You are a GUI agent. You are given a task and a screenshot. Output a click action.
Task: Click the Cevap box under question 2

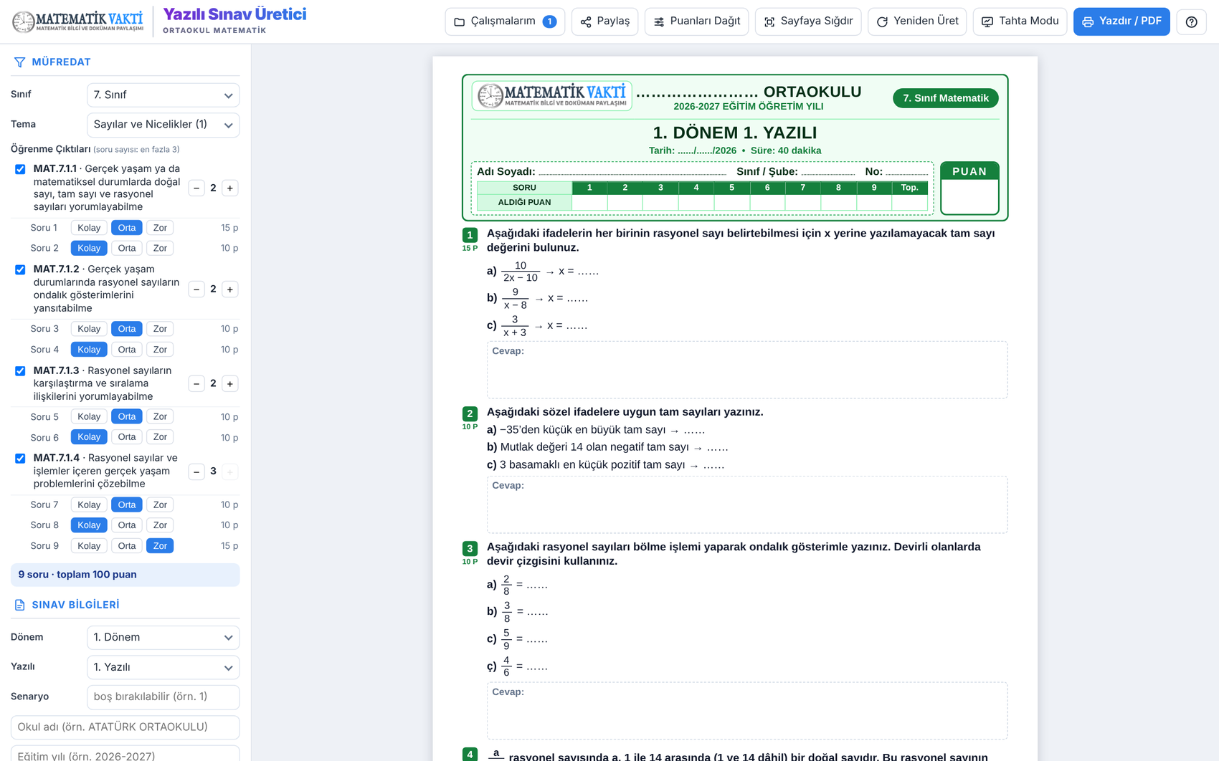pyautogui.click(x=747, y=504)
